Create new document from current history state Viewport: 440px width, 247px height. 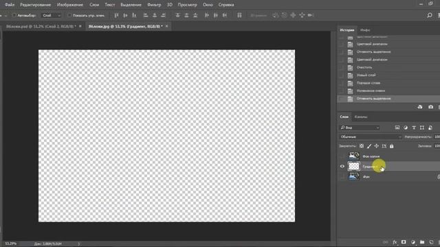tap(420, 107)
